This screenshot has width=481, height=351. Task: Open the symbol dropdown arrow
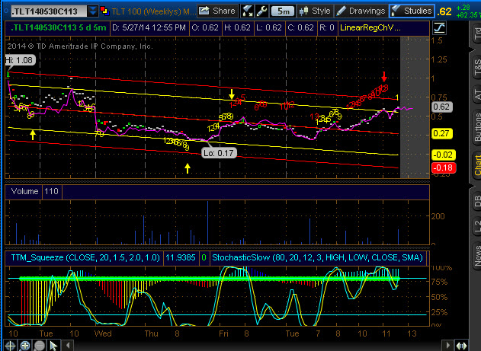click(x=94, y=11)
